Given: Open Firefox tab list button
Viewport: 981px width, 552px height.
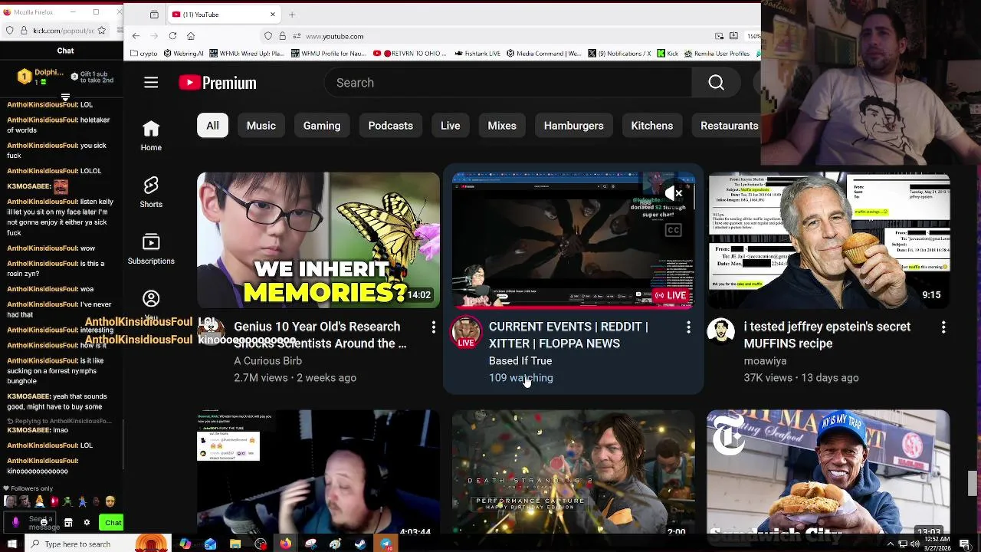Looking at the screenshot, I should coord(154,15).
